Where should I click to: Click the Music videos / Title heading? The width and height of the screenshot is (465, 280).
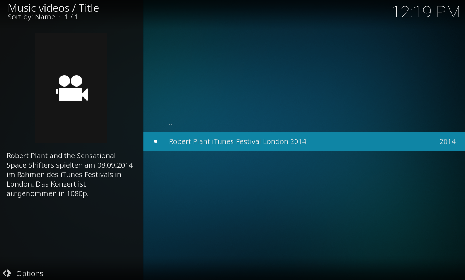pos(53,8)
